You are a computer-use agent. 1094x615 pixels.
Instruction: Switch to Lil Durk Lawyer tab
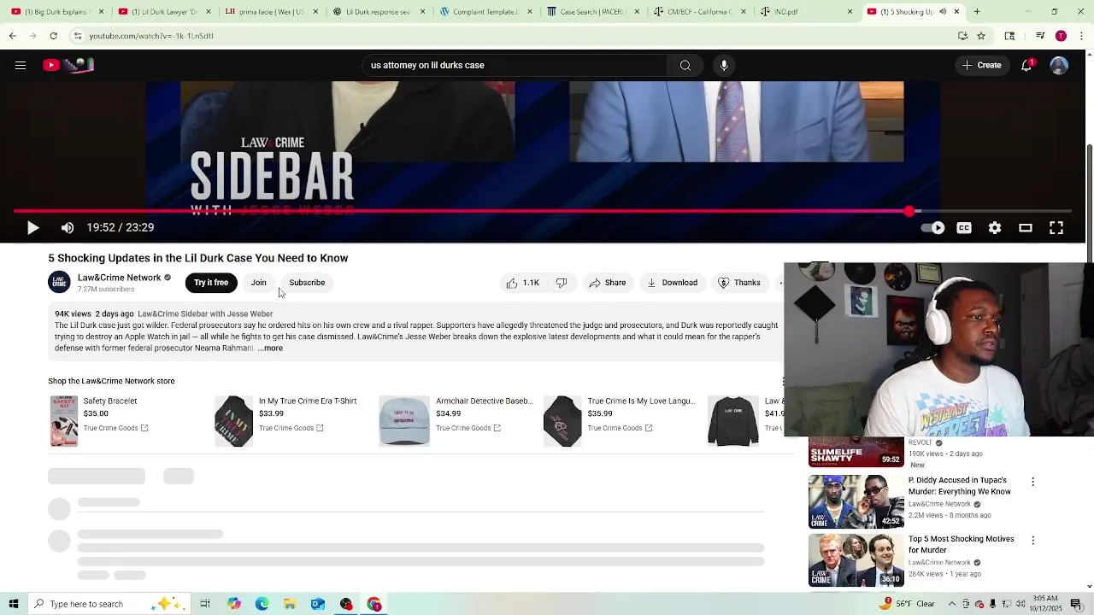[x=162, y=12]
